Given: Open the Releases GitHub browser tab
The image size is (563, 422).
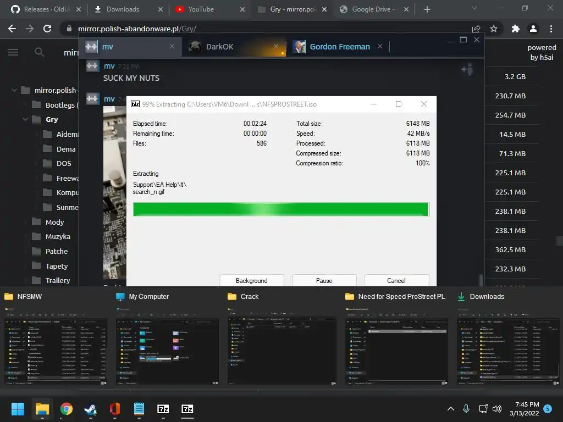Looking at the screenshot, I should click(x=46, y=9).
